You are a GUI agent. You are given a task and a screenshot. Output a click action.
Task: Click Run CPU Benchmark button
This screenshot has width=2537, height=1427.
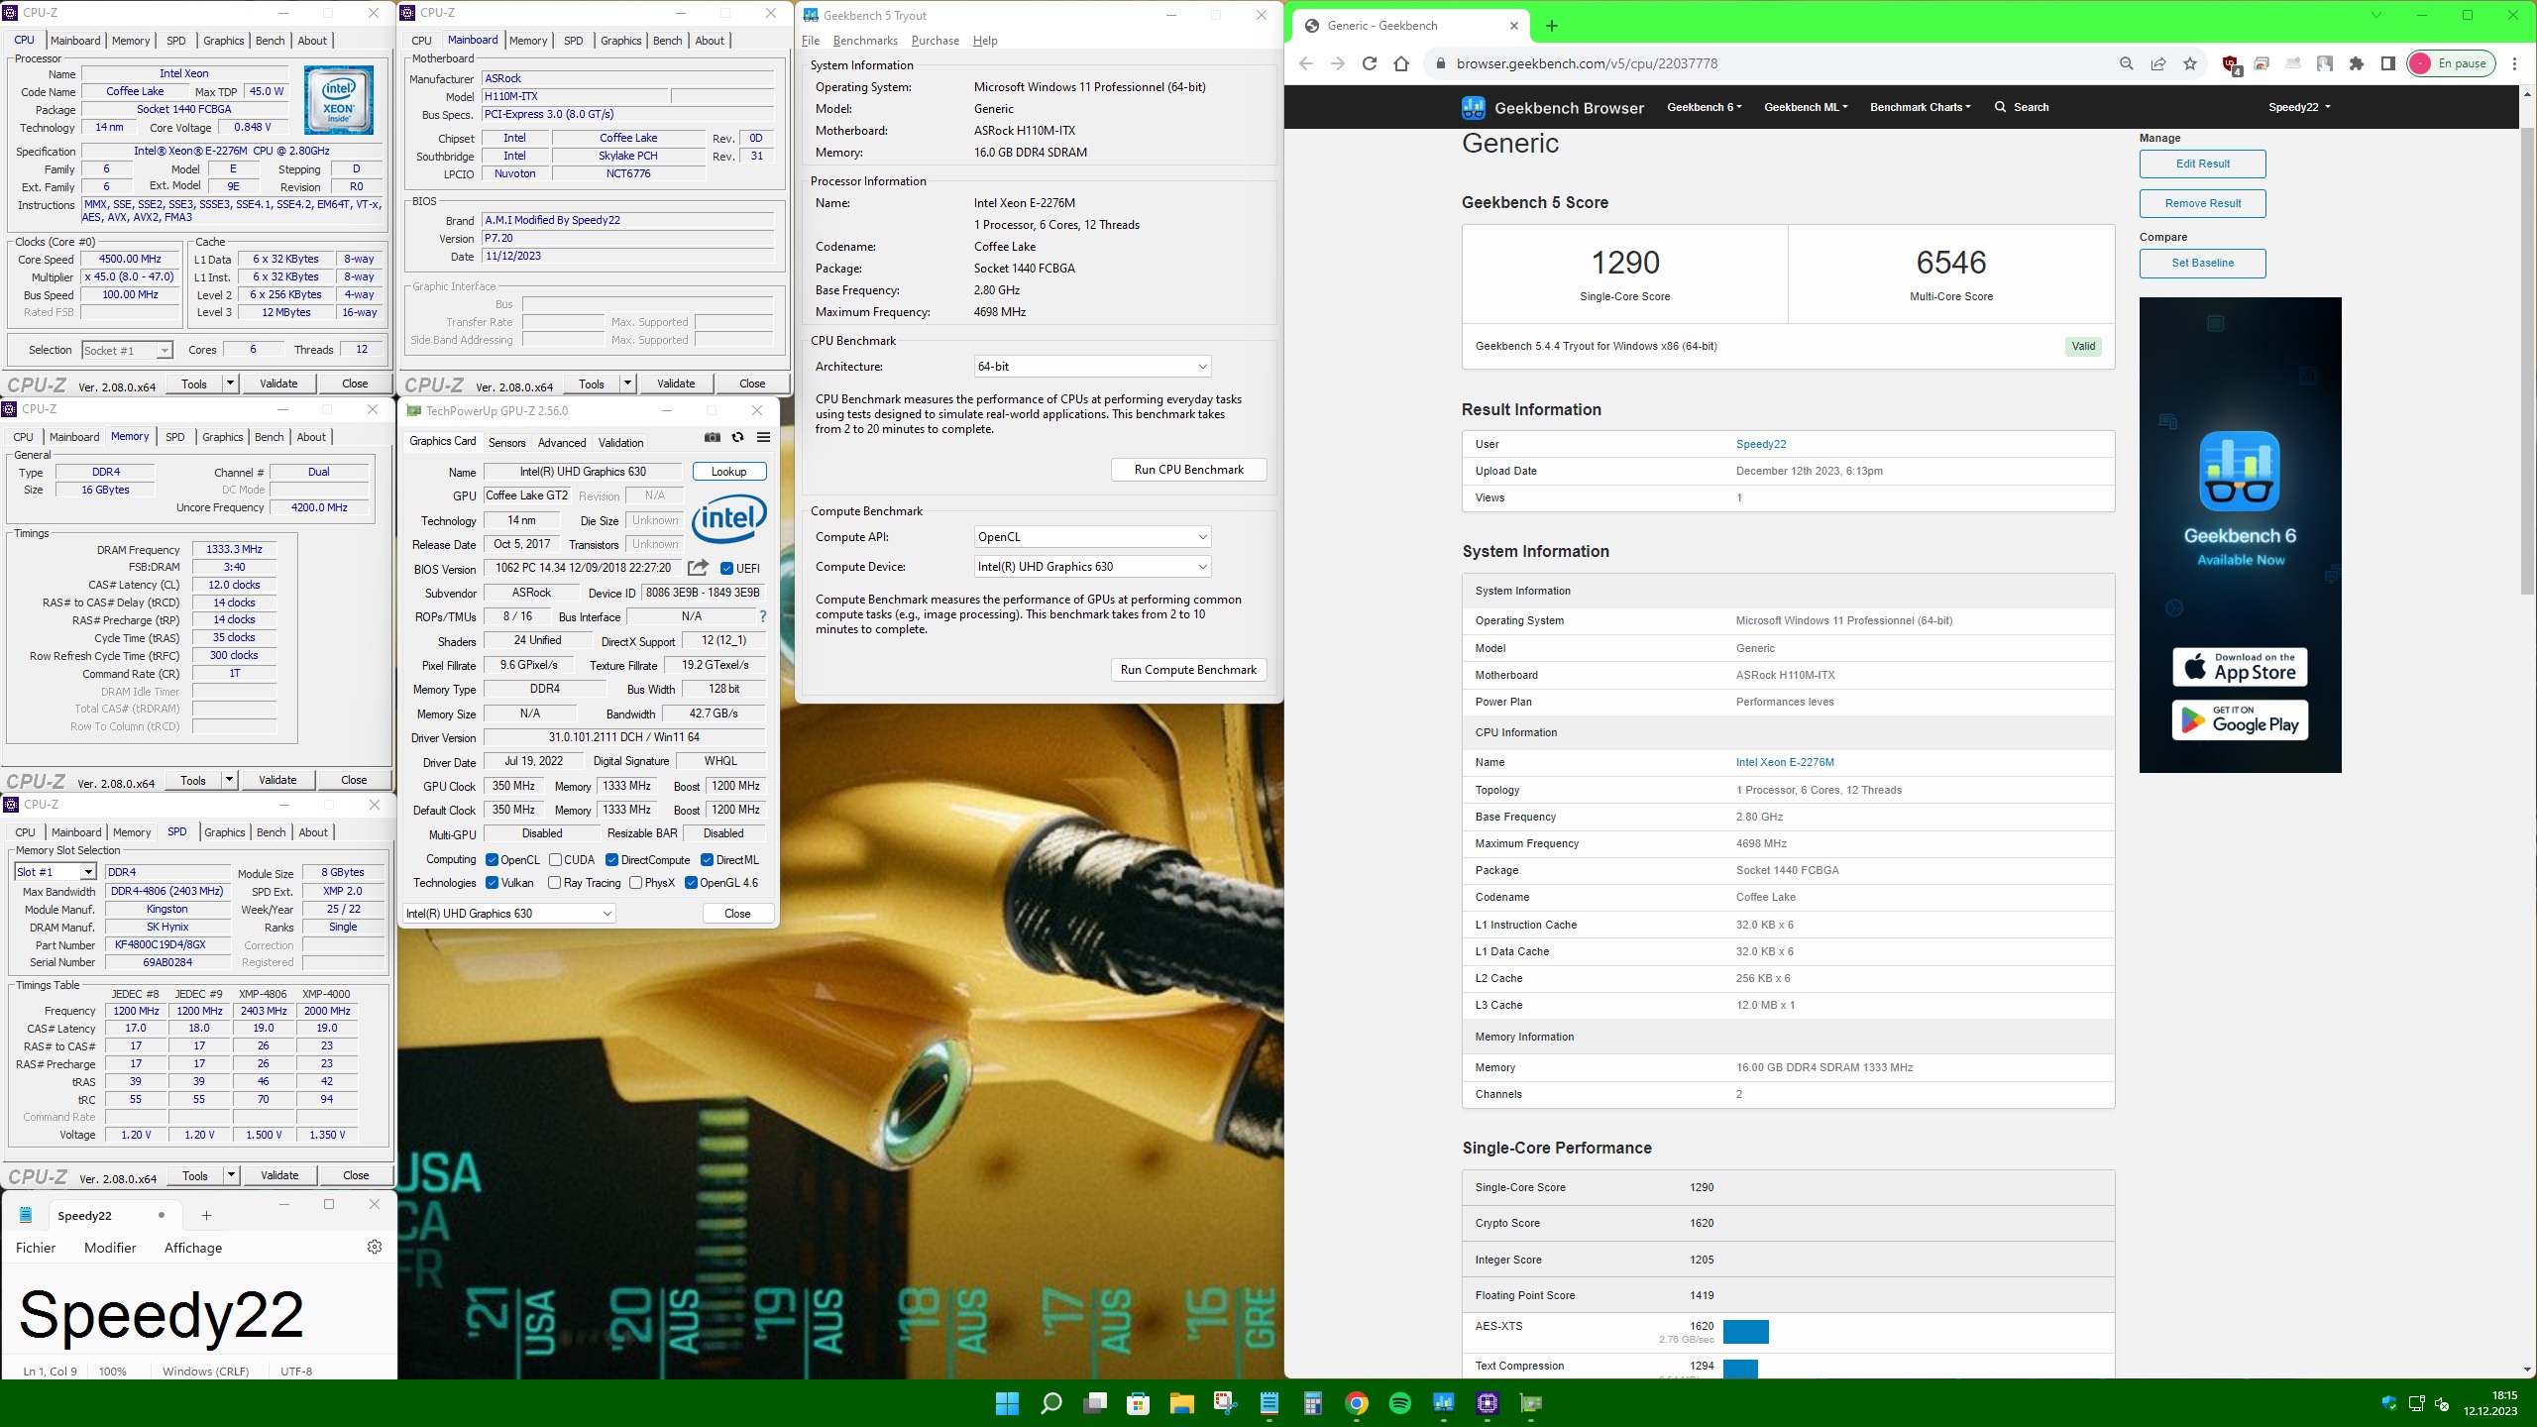(1188, 470)
